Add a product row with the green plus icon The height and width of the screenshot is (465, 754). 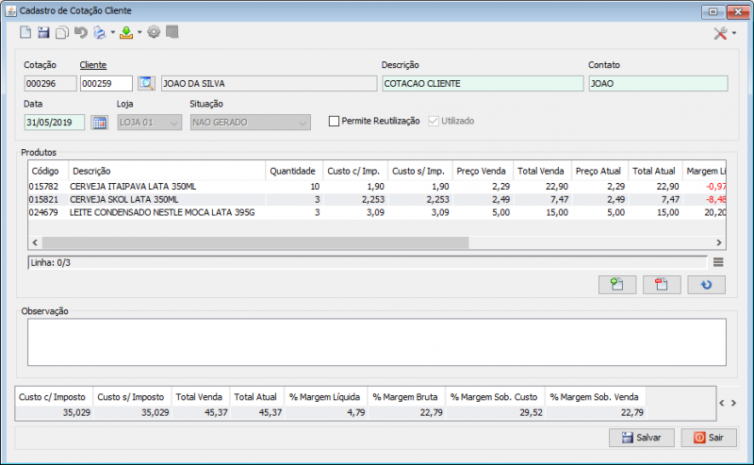[617, 285]
